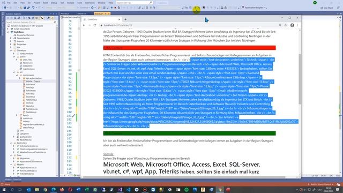Viewport: 343px width, 193px height.
Task: Open the File menu
Action: click(9, 3)
